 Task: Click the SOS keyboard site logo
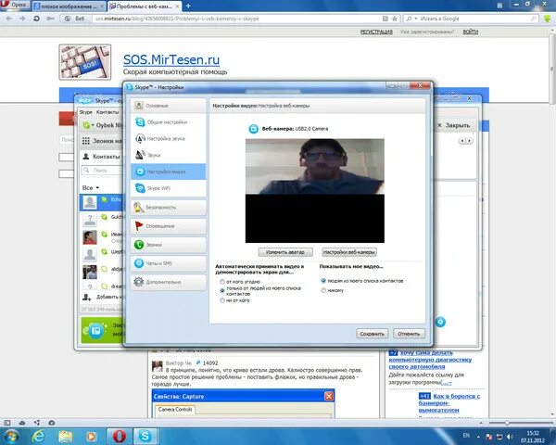click(85, 62)
